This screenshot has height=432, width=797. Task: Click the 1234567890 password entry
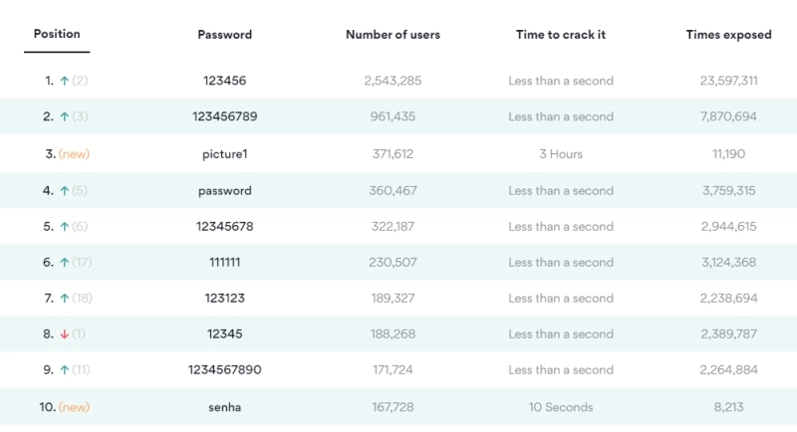224,369
